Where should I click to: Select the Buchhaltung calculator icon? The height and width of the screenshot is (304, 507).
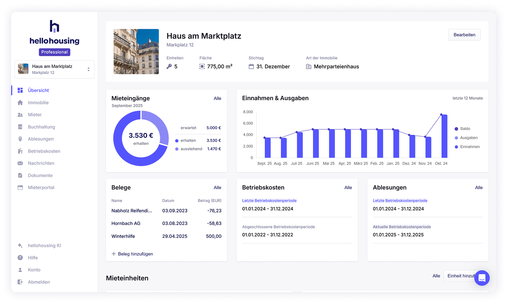[x=20, y=127]
